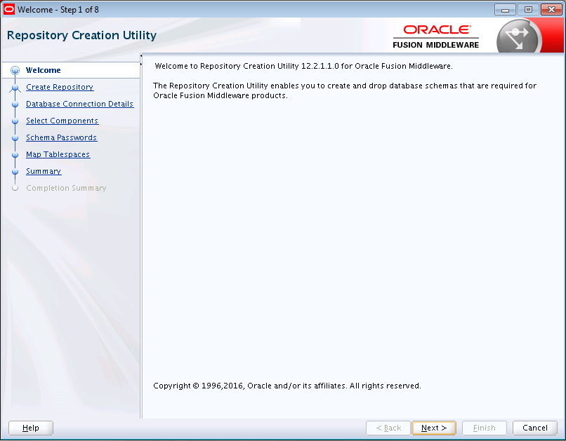
Task: Close the wizard window with the X button
Action: 551,9
